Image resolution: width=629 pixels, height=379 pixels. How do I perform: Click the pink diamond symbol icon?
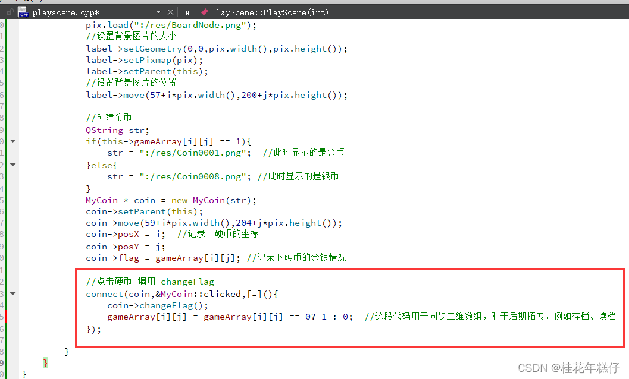[205, 12]
